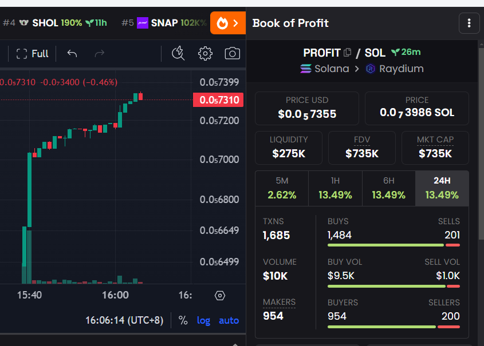
Task: Open the three-dot menu beside Book of Profit
Action: (469, 23)
